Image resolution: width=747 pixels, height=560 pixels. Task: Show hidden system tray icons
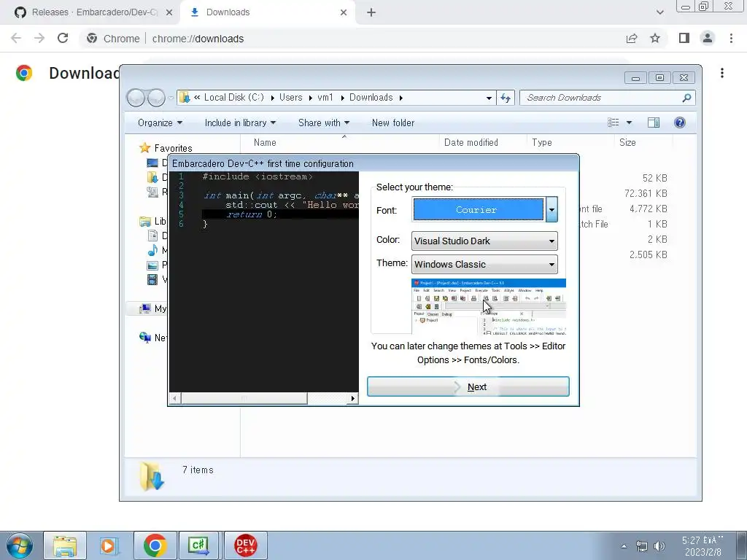[624, 546]
